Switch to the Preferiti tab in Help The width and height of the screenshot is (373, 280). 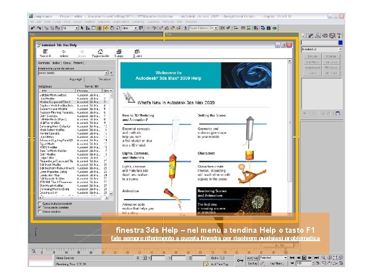coord(78,63)
